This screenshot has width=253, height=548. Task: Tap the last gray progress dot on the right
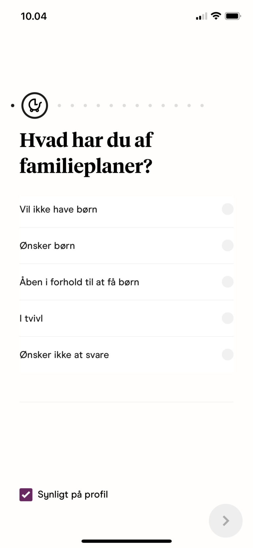click(202, 106)
